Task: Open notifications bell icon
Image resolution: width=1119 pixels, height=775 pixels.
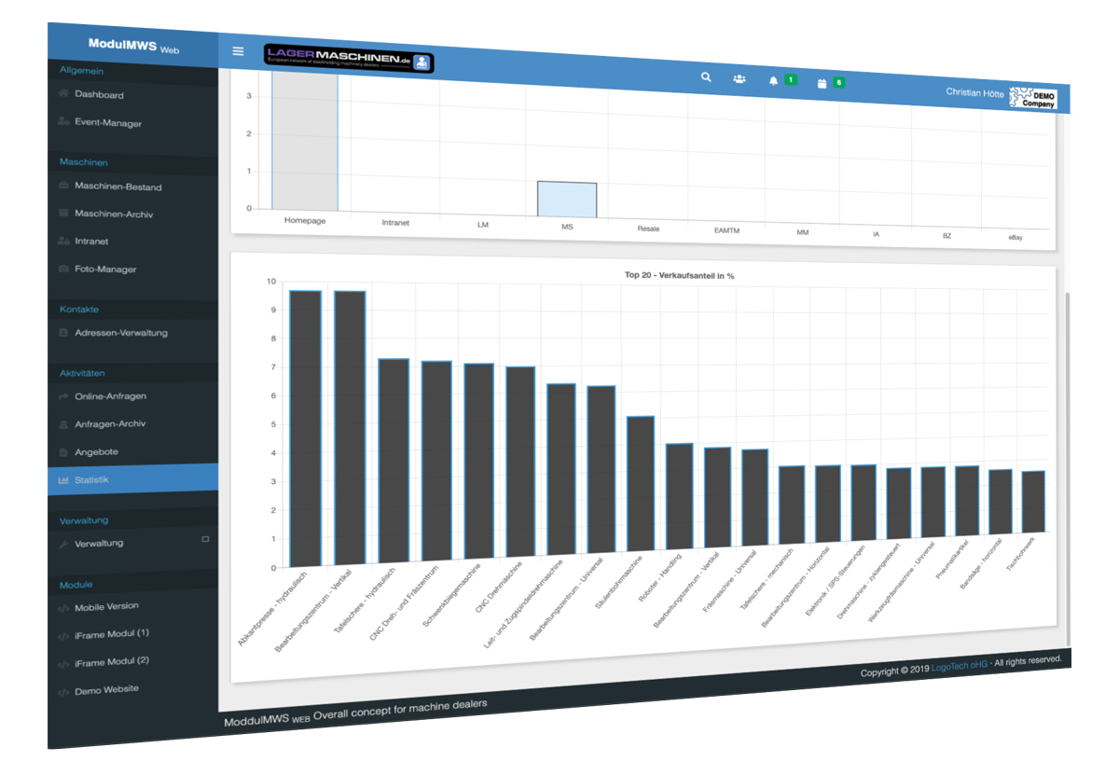Action: [773, 81]
